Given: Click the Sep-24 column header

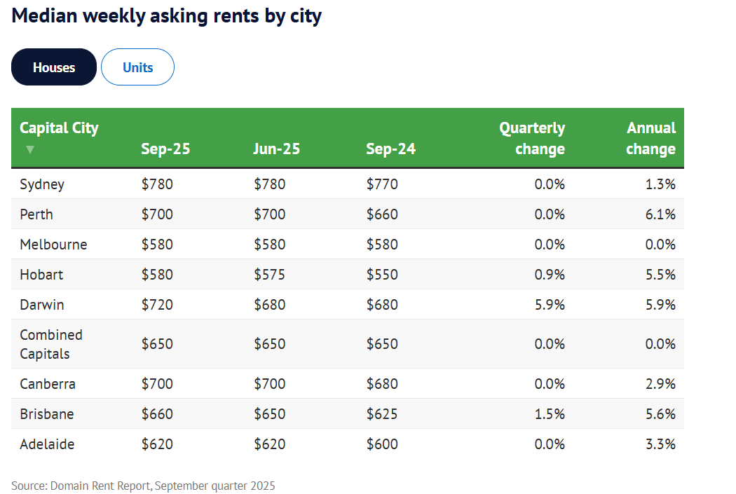Looking at the screenshot, I should (x=390, y=149).
